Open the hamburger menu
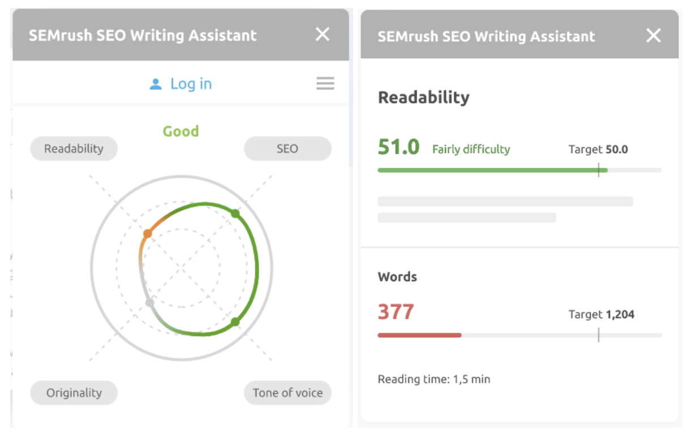Viewport: 695px width, 438px height. coord(325,84)
